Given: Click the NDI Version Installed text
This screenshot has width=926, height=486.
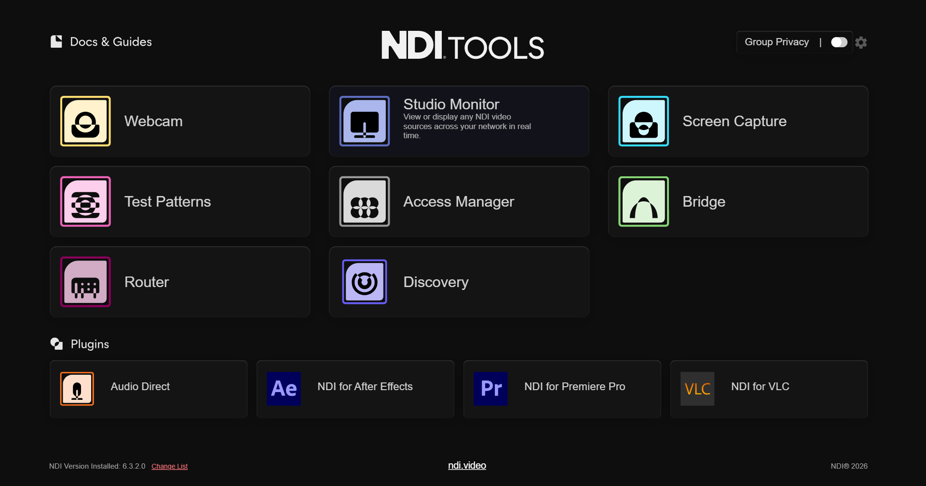Looking at the screenshot, I should click(97, 466).
